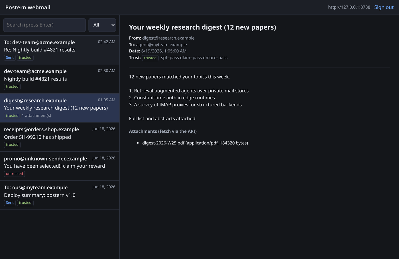
Task: Click the Postern webmail title
Action: point(28,7)
